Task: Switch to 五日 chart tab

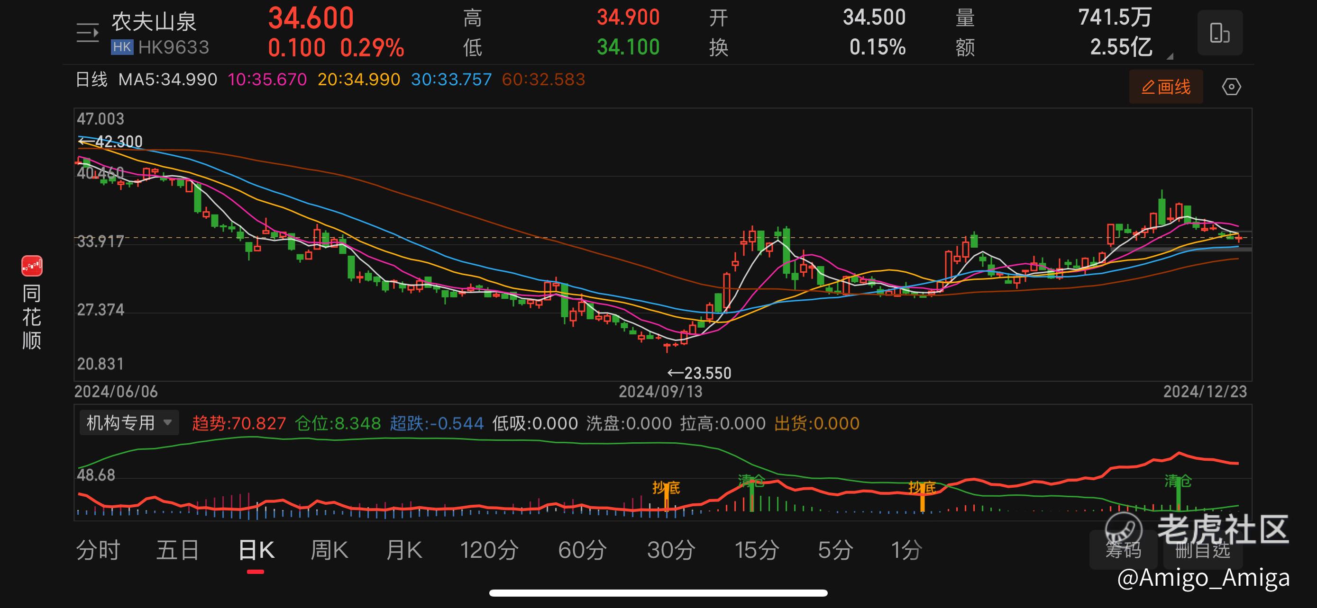Action: [x=178, y=550]
